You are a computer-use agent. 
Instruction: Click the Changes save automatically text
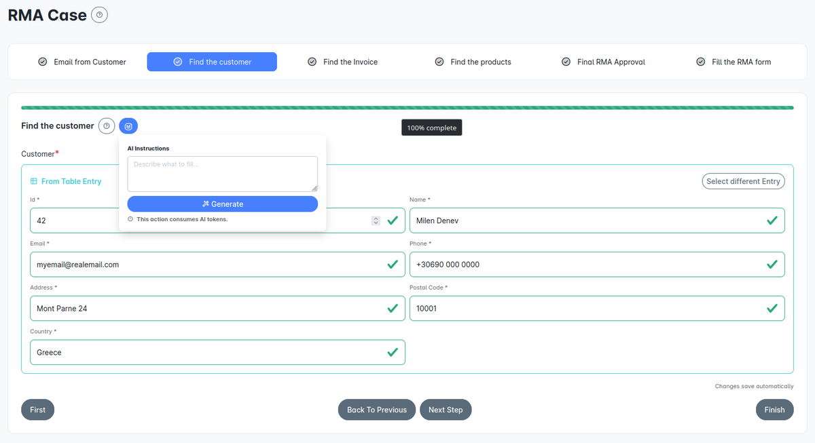click(754, 386)
